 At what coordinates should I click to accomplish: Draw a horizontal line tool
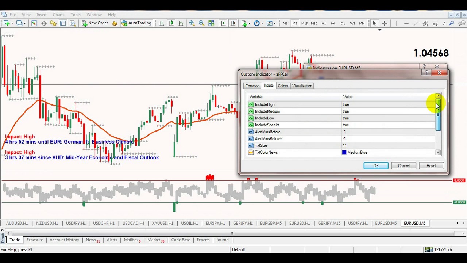[406, 23]
